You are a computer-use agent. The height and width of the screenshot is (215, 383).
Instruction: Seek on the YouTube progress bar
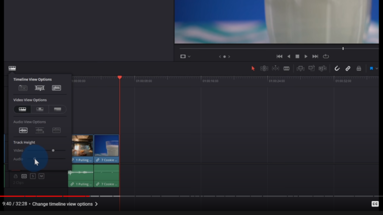[x=191, y=196]
